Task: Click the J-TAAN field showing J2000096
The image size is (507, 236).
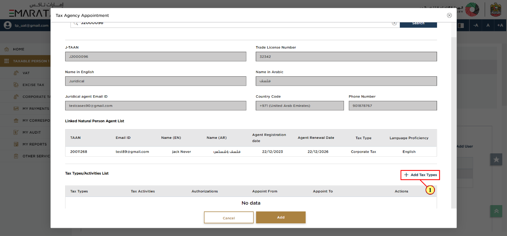Action: 156,57
